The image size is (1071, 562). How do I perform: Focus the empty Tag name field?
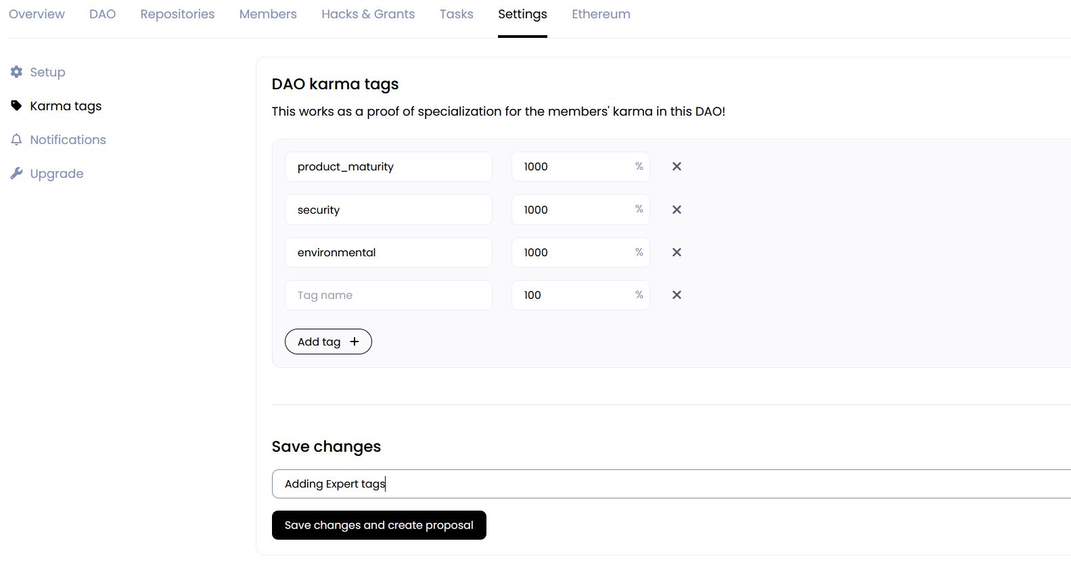pos(388,296)
